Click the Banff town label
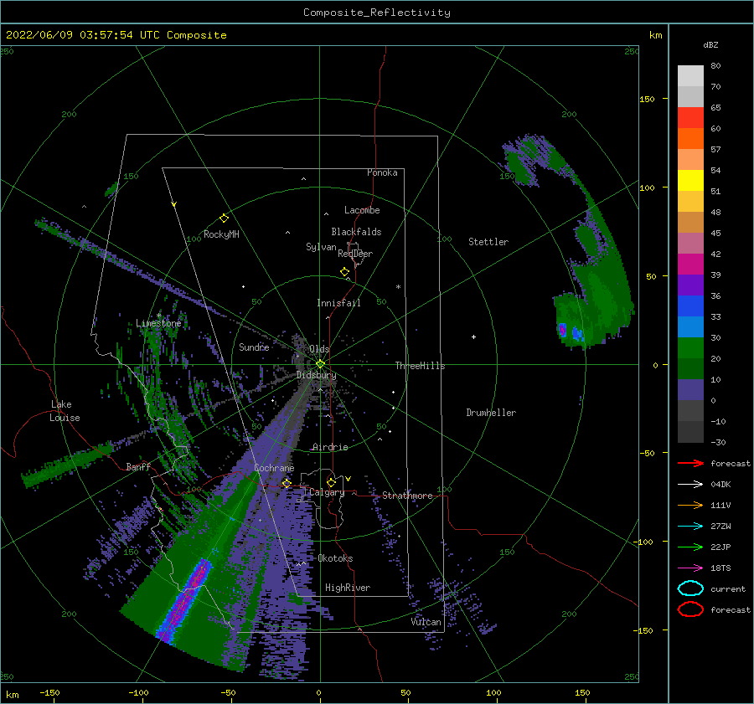This screenshot has height=704, width=754. [138, 466]
